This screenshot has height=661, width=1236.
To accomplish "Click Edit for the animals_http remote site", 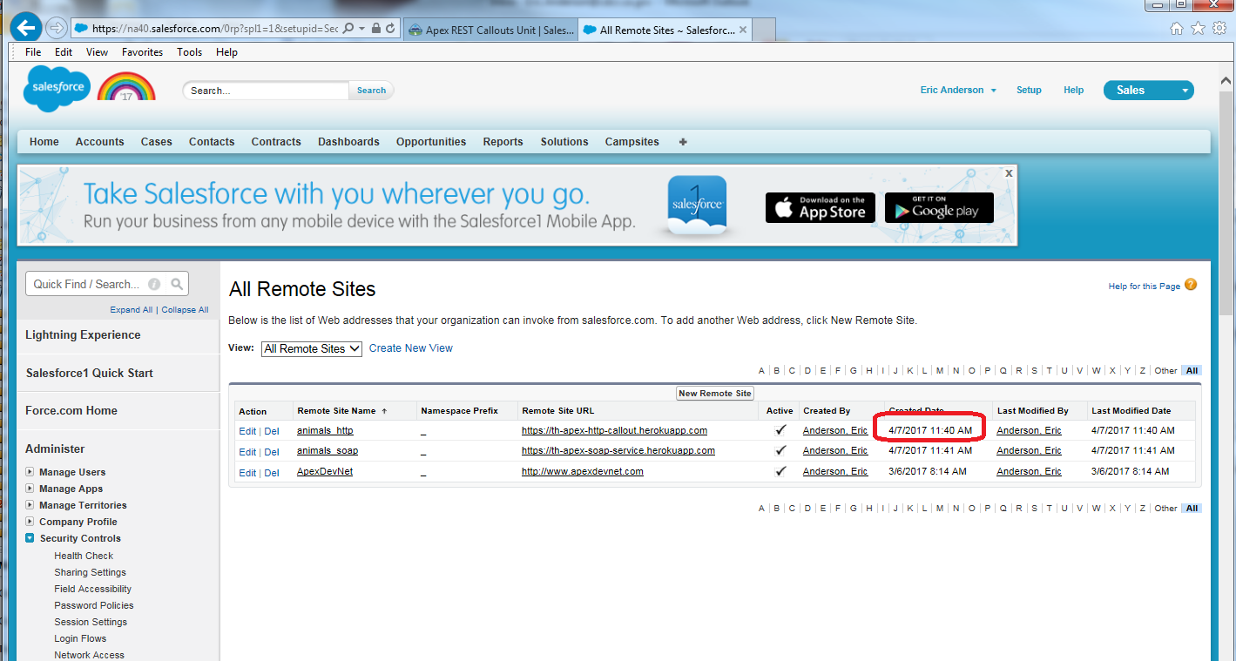I will (x=247, y=431).
